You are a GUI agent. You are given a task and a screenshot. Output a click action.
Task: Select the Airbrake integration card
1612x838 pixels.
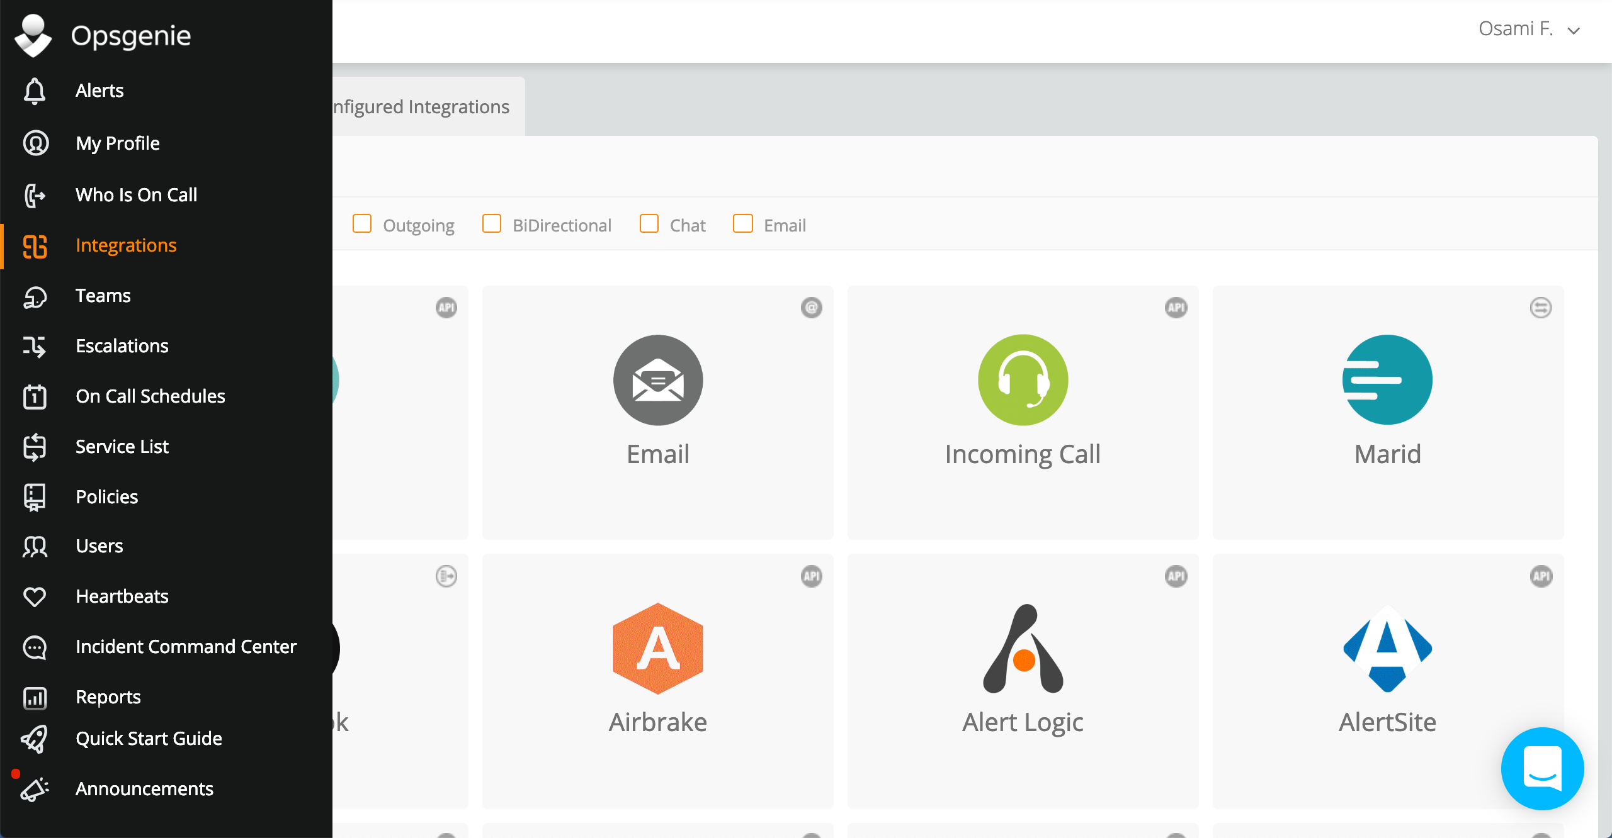point(657,679)
